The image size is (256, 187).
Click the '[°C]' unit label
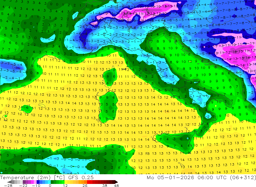point(60,178)
